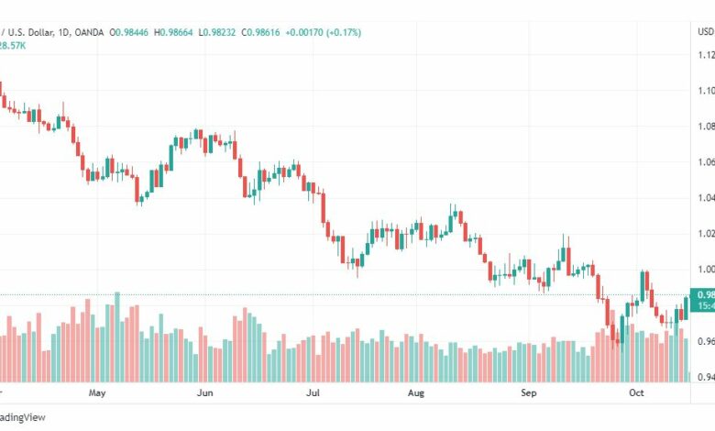Select the May label on the time axis
715x431 pixels.
click(x=96, y=392)
